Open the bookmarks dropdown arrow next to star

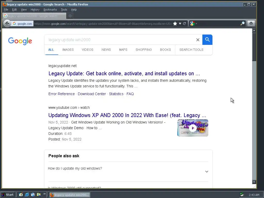(x=180, y=23)
